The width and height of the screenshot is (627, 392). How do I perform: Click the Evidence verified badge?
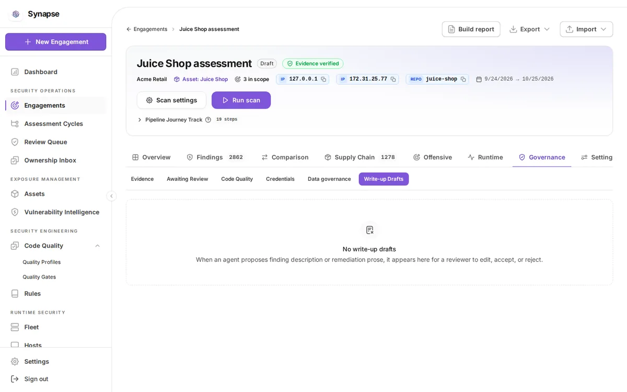pyautogui.click(x=312, y=64)
